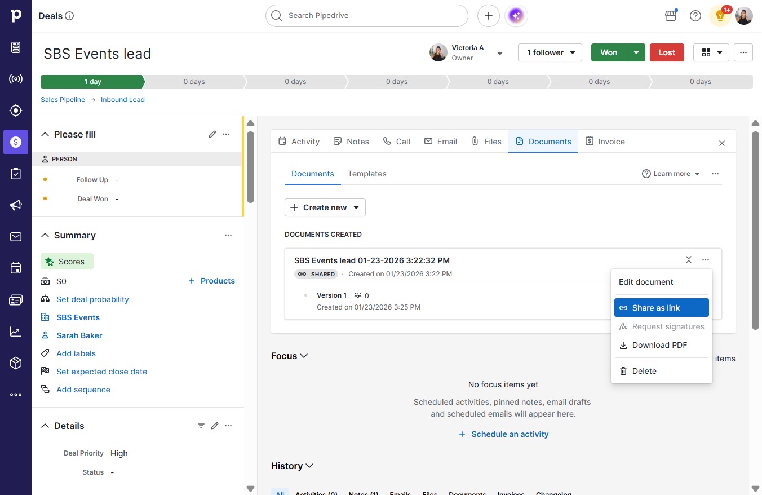Select Delete in document menu
This screenshot has width=762, height=495.
662,371
